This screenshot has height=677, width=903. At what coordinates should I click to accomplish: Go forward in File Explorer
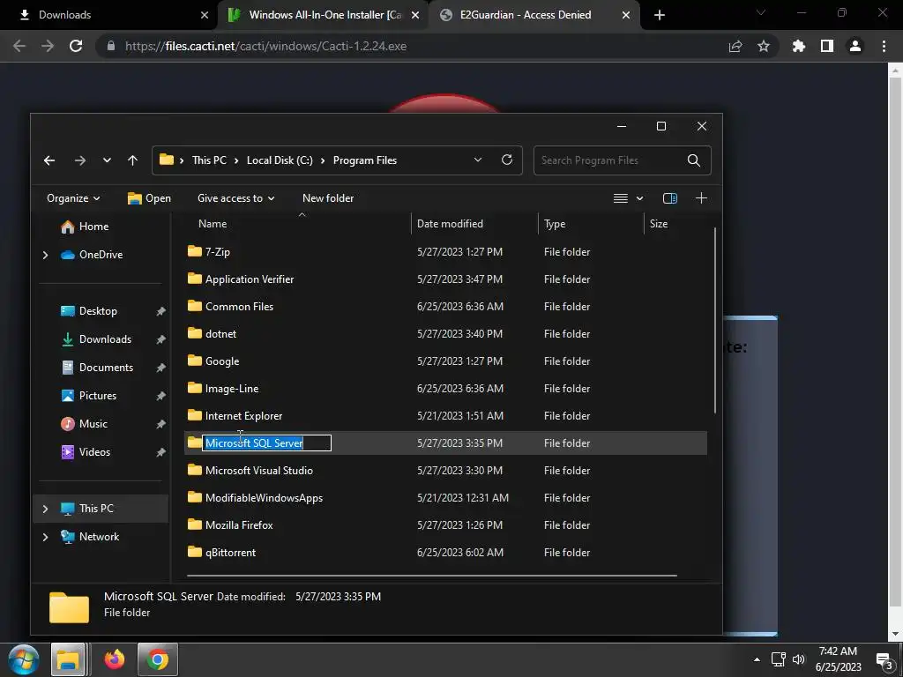pyautogui.click(x=80, y=160)
